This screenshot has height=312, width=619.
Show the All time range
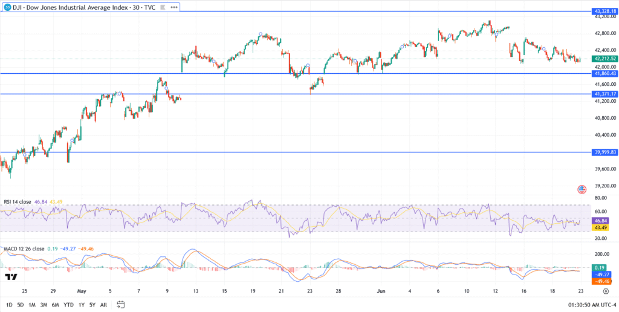point(103,305)
